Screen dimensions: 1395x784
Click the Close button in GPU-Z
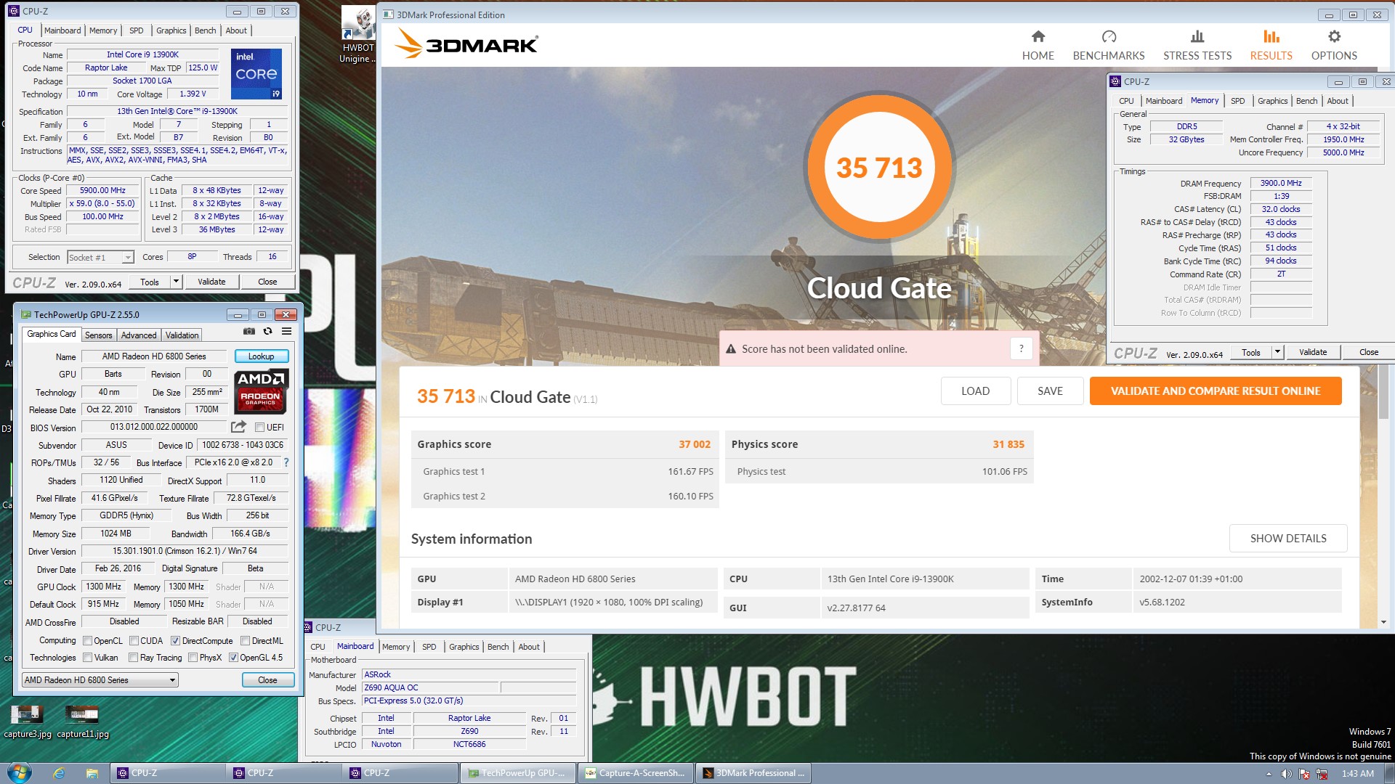(267, 679)
